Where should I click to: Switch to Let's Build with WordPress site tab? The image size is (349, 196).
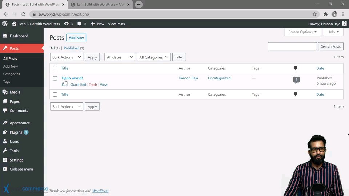(x=101, y=4)
